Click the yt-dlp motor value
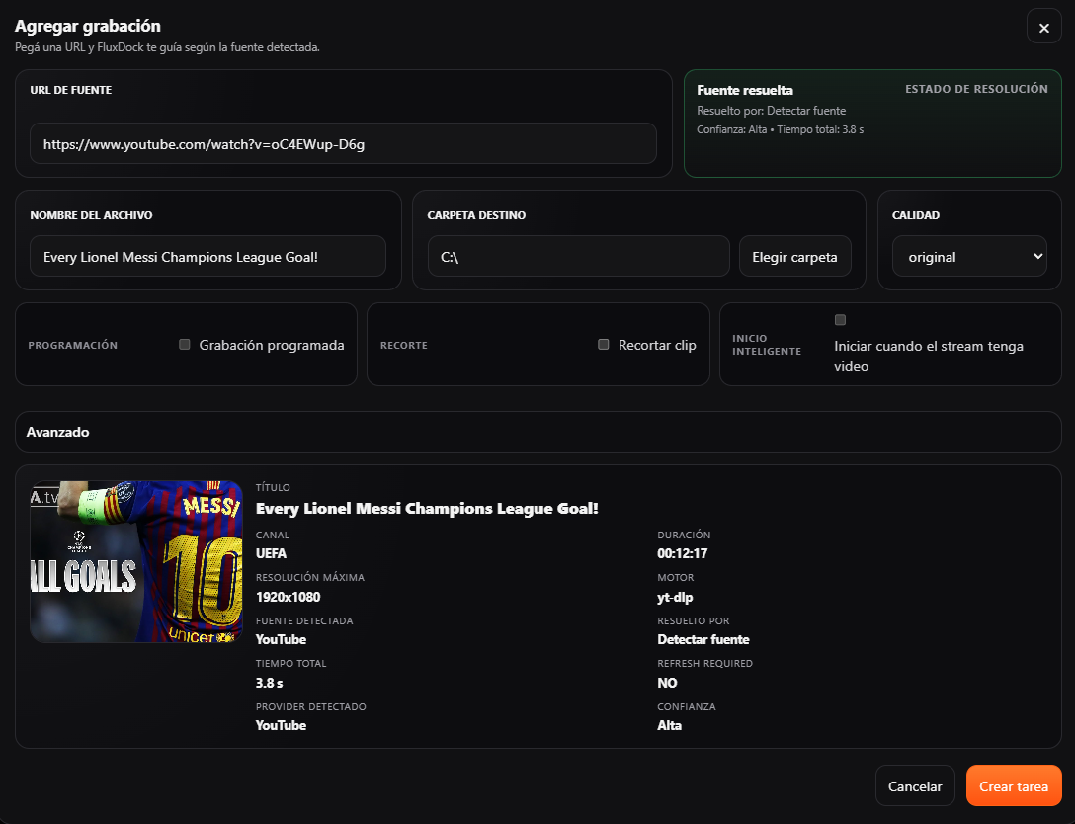This screenshot has width=1075, height=824. point(675,597)
